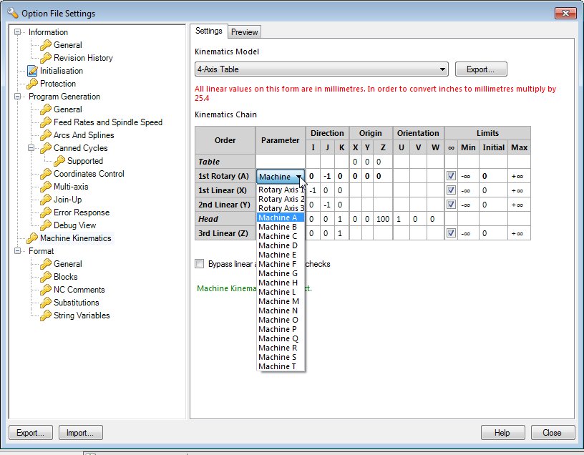Toggle infinite limits checkbox for 2nd Linear (Y)
Viewport: 584px width, 455px height.
point(451,205)
